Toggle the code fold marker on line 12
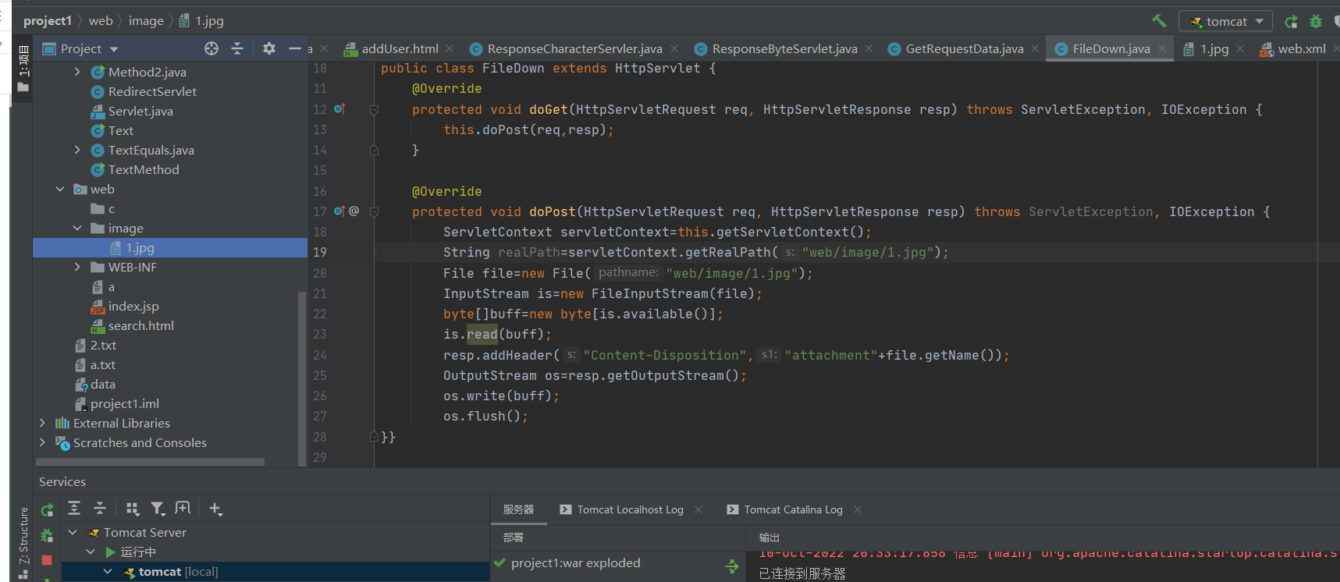 tap(374, 109)
